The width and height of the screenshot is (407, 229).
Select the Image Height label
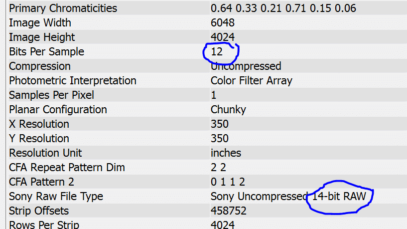point(42,37)
